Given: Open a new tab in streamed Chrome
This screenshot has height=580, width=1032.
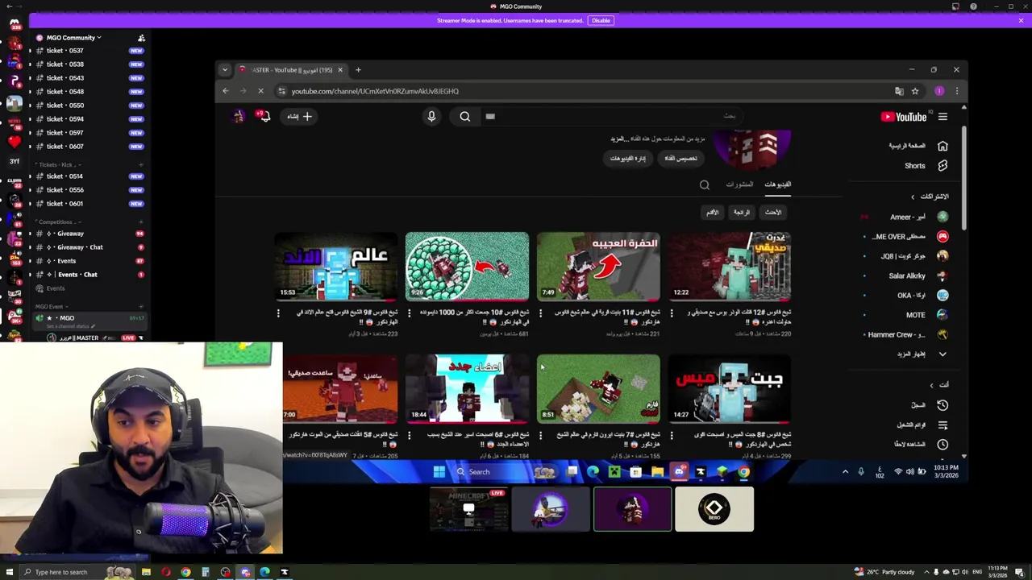Looking at the screenshot, I should point(358,70).
